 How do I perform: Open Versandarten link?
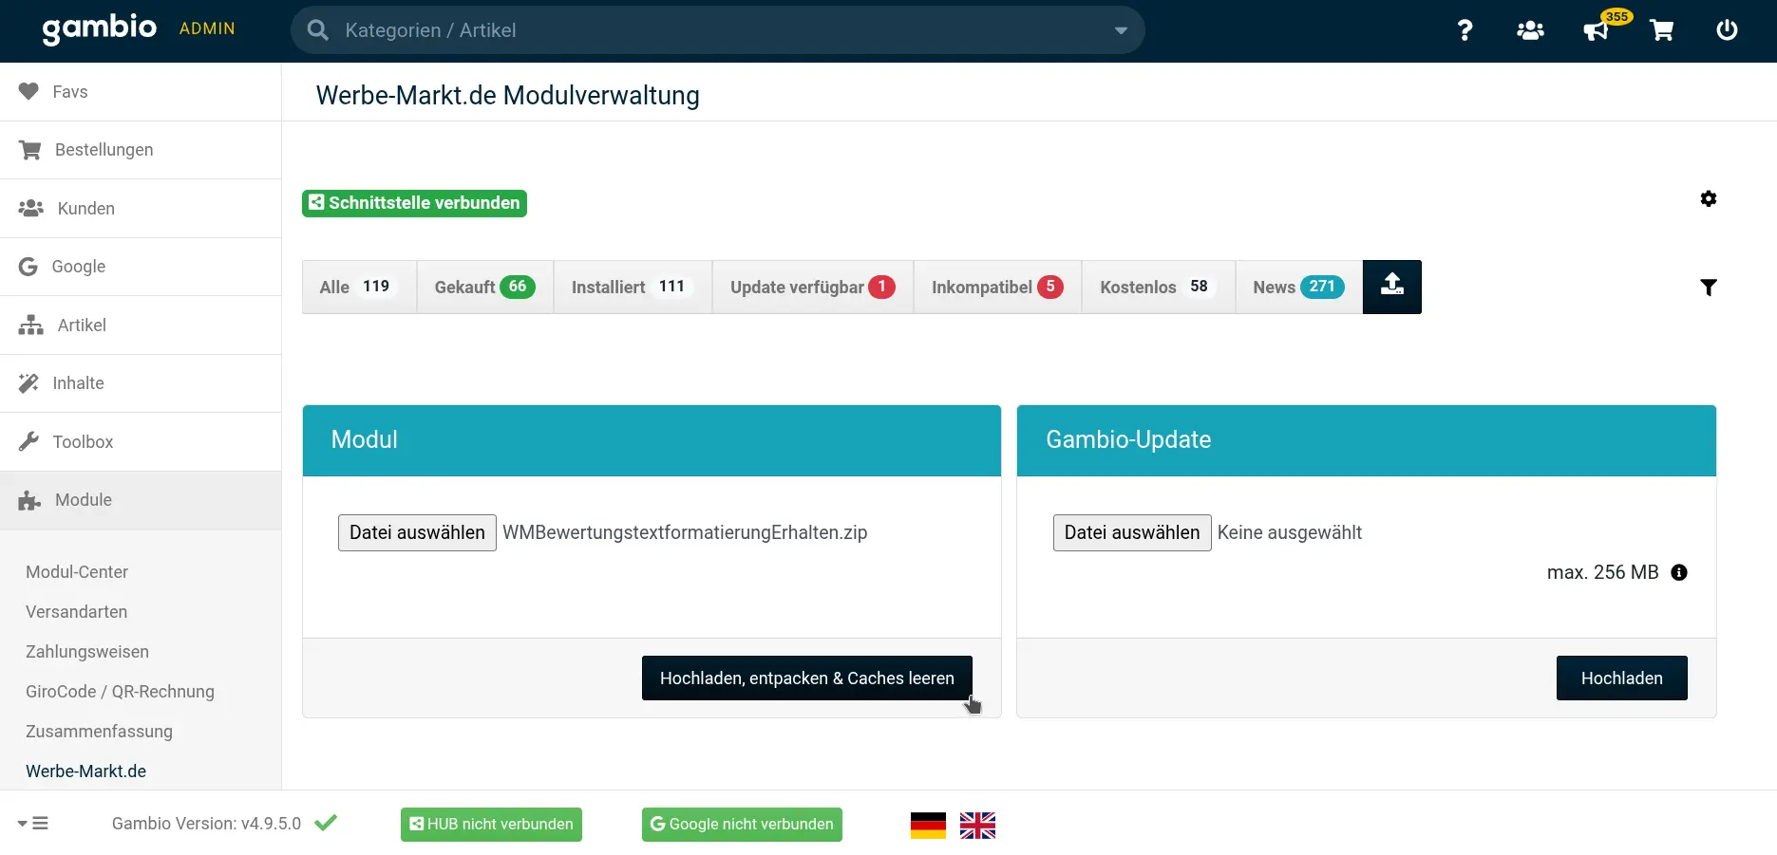pyautogui.click(x=76, y=612)
